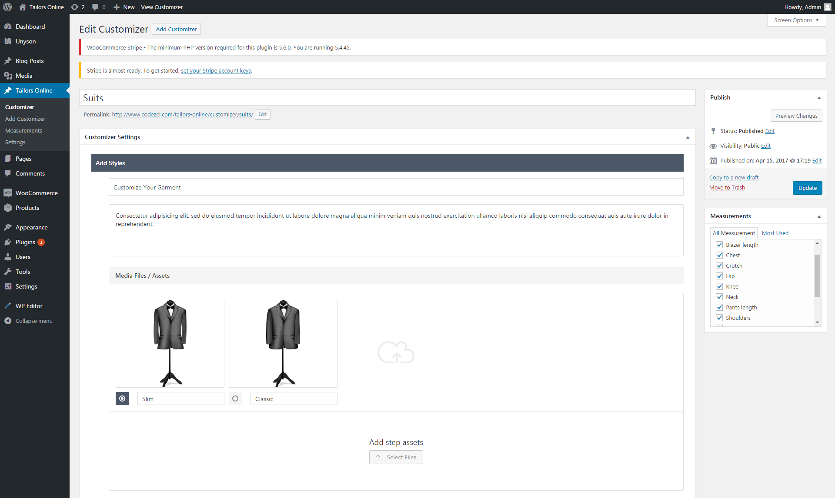Open View Customizer in the admin bar
Screen dimensions: 835x498
[161, 7]
